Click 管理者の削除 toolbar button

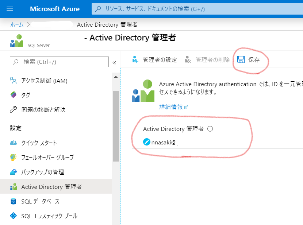coord(207,60)
